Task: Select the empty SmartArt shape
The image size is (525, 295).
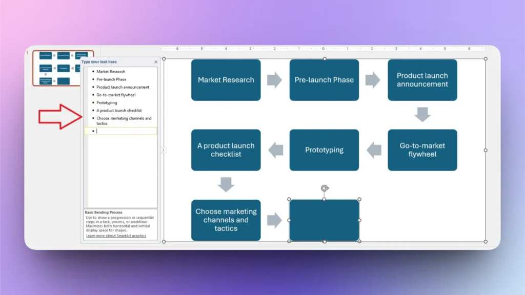Action: (324, 220)
